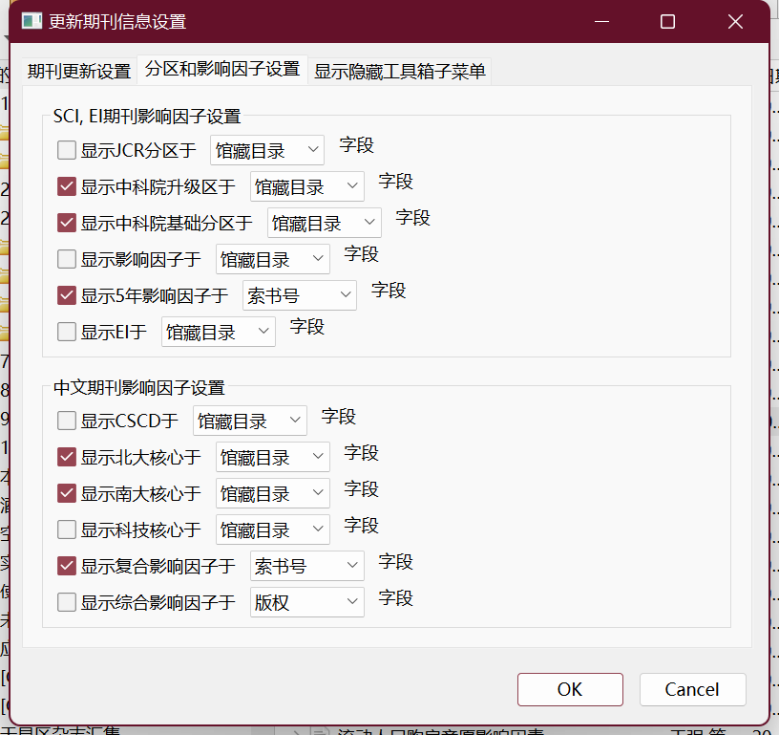Open the 影响因子 field dropdown
This screenshot has height=735, width=779.
click(273, 259)
